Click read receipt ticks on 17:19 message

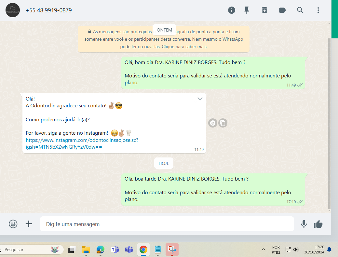[x=300, y=202]
